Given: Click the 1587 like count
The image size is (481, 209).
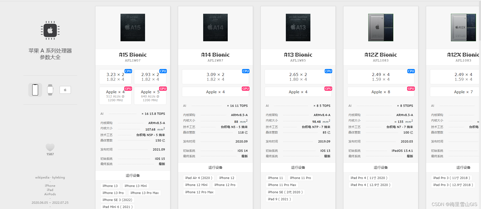Looking at the screenshot, I should click(50, 154).
